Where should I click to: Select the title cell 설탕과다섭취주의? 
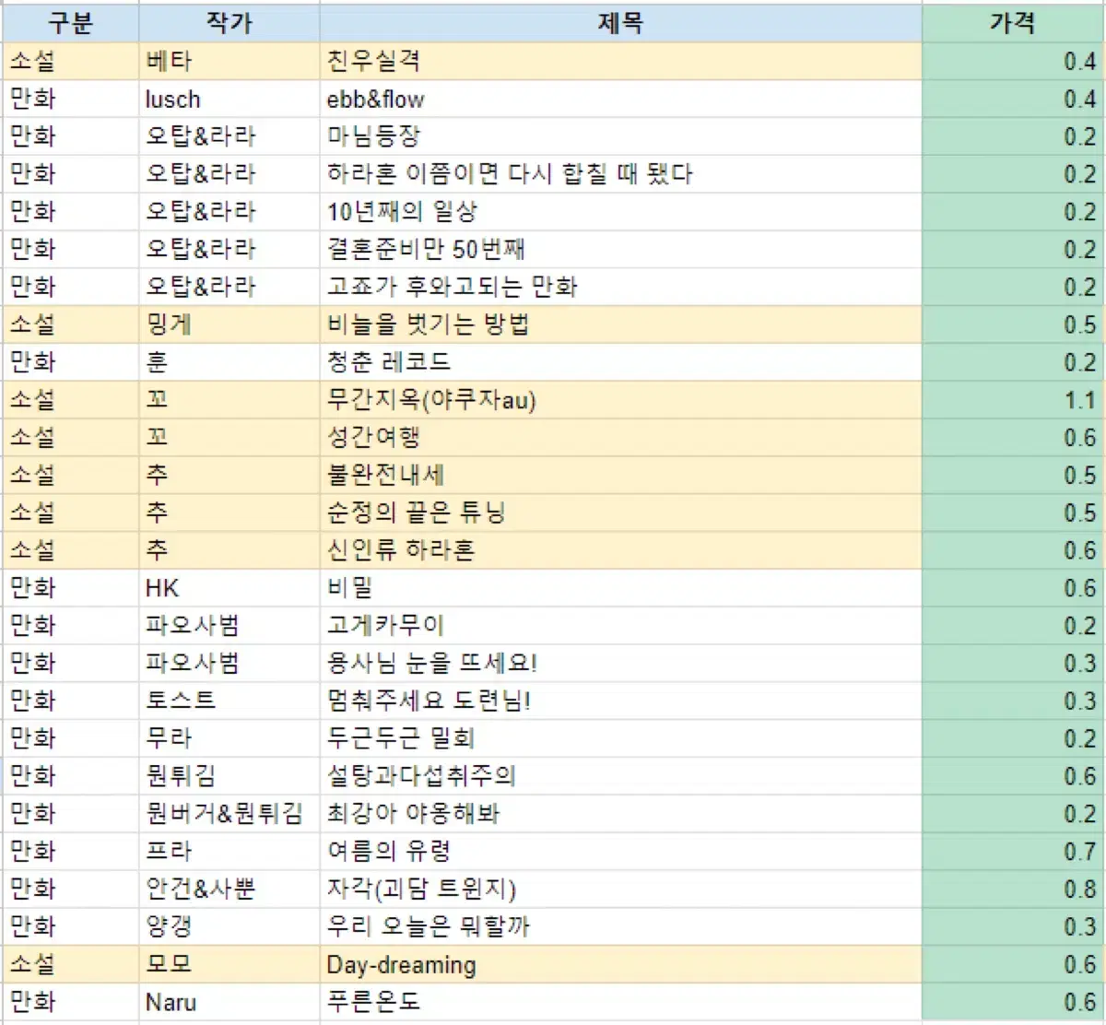[620, 776]
